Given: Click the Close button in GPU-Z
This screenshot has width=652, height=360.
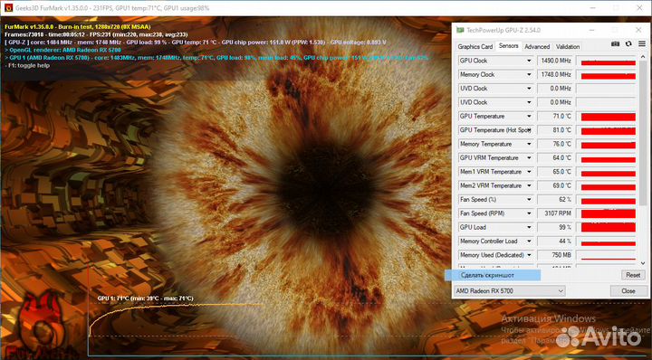Looking at the screenshot, I should (628, 290).
